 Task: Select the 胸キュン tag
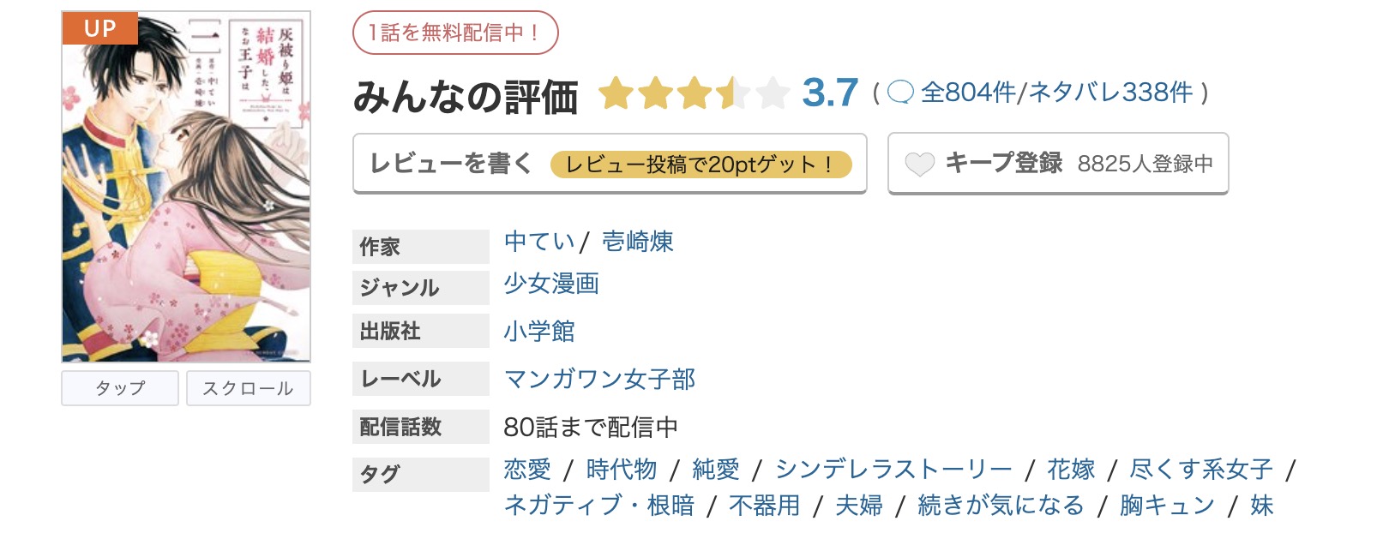pyautogui.click(x=1167, y=506)
